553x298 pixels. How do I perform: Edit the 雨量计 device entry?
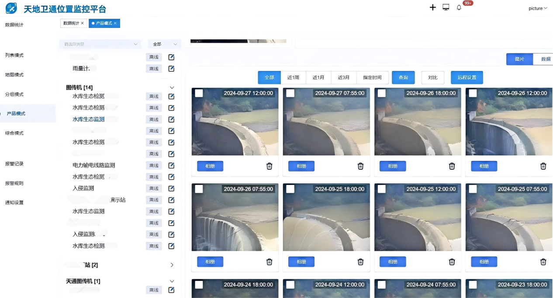point(171,69)
